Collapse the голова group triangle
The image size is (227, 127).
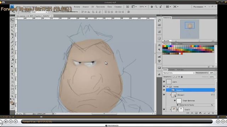(167, 87)
